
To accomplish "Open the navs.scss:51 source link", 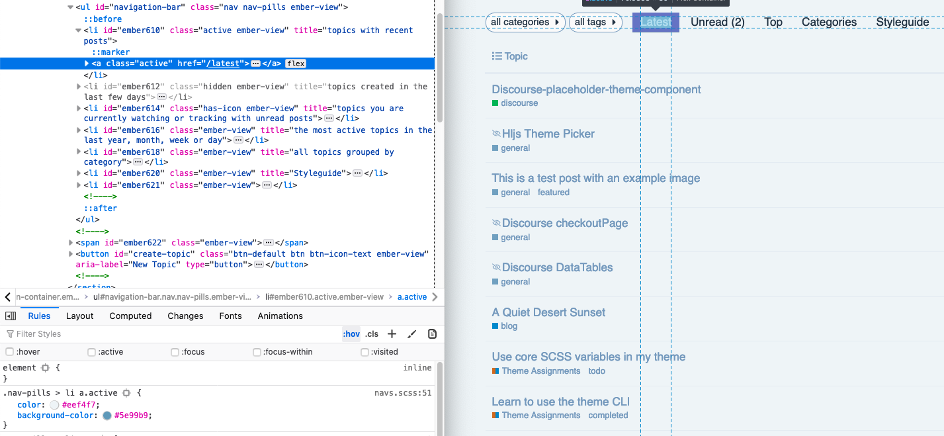I will point(402,393).
